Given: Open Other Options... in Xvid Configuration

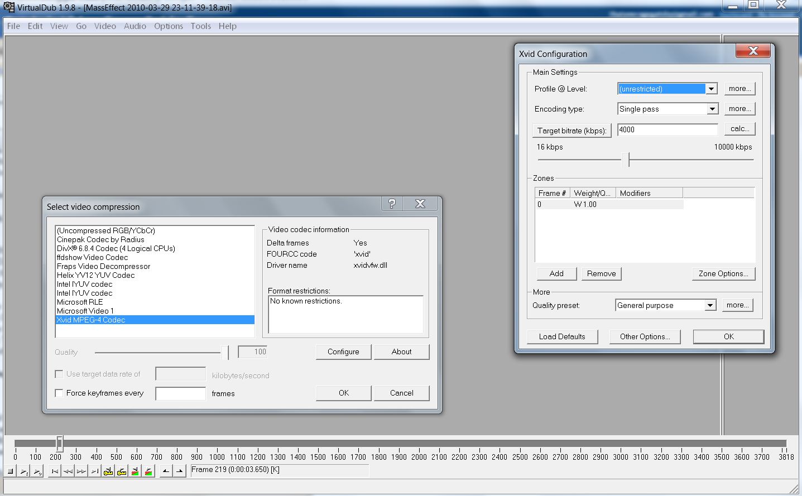Looking at the screenshot, I should [x=645, y=336].
